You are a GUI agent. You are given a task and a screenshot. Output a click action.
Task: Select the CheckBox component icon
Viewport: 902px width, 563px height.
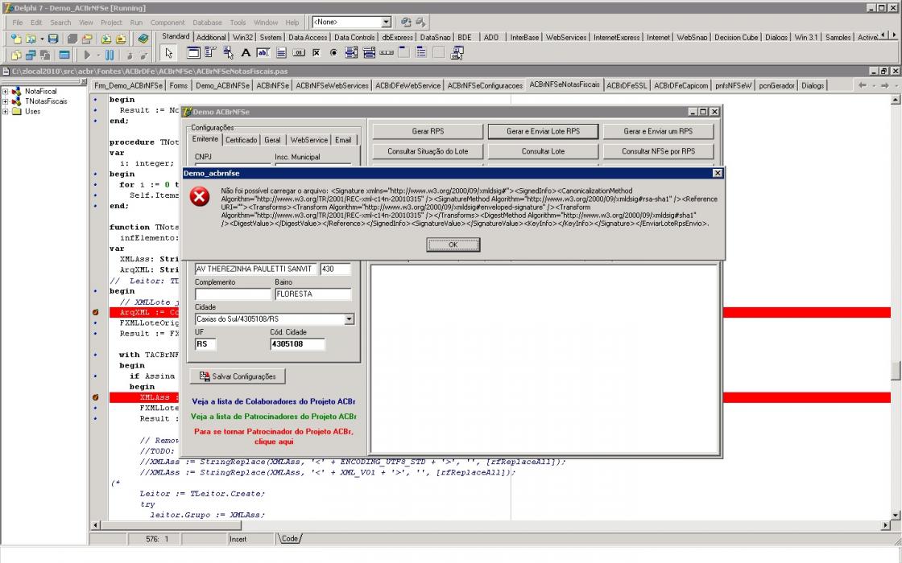[316, 53]
